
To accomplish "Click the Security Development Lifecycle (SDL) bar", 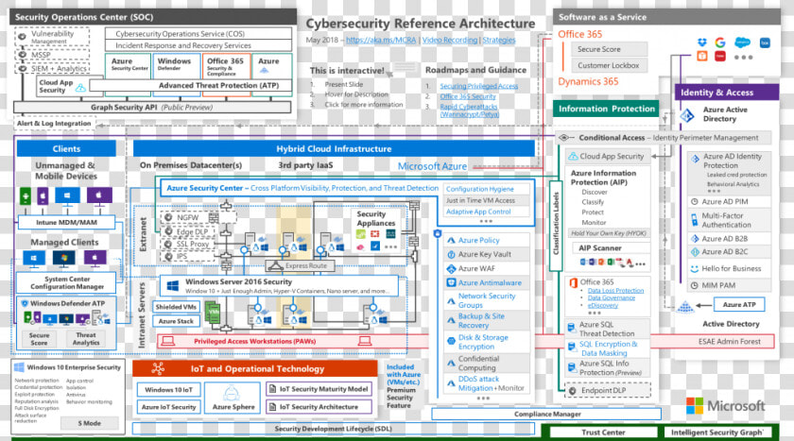I will tap(333, 429).
